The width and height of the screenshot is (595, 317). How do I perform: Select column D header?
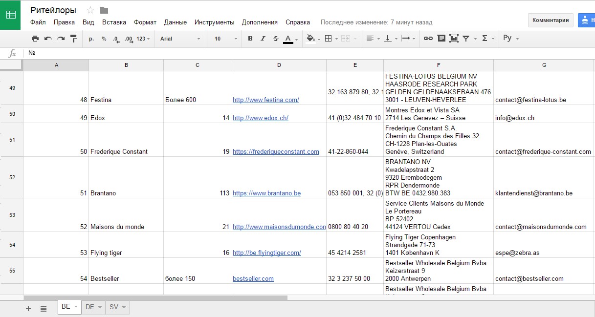[279, 65]
